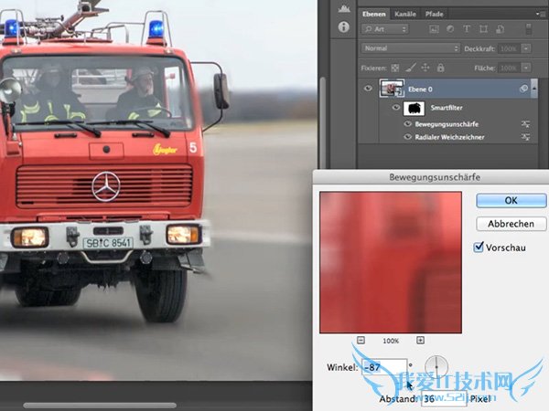This screenshot has height=411, width=549.
Task: Click the Fläche value field
Action: (509, 68)
